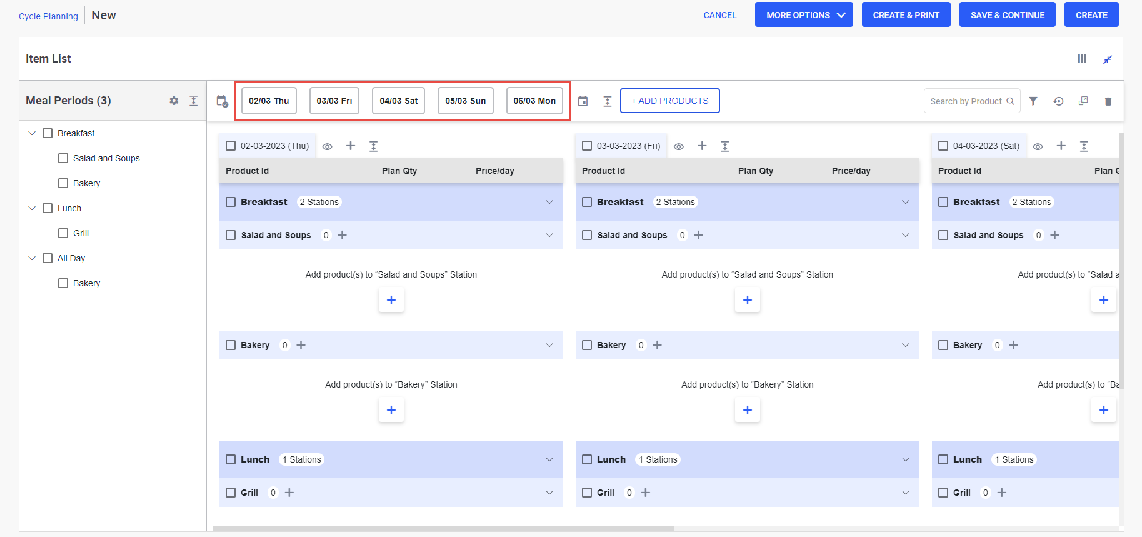1142x537 pixels.
Task: Click the + ADD PRODUCTS button
Action: click(670, 101)
